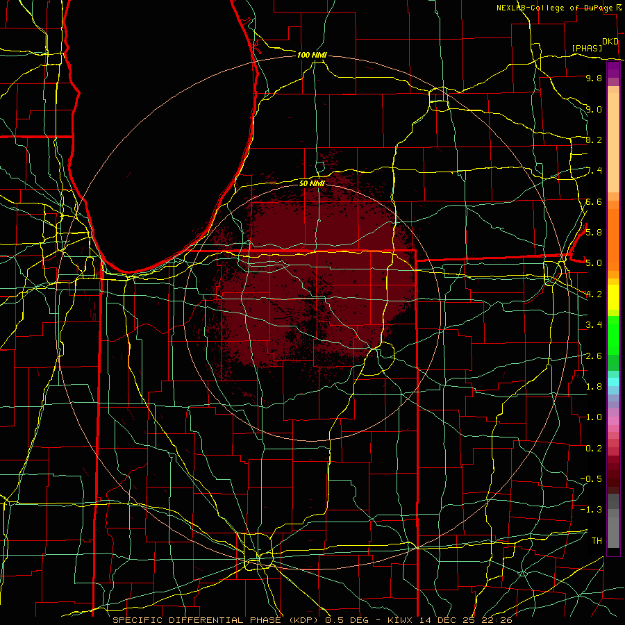Pick the orange band of the color scale
Image resolution: width=625 pixels, height=625 pixels.
[613, 239]
